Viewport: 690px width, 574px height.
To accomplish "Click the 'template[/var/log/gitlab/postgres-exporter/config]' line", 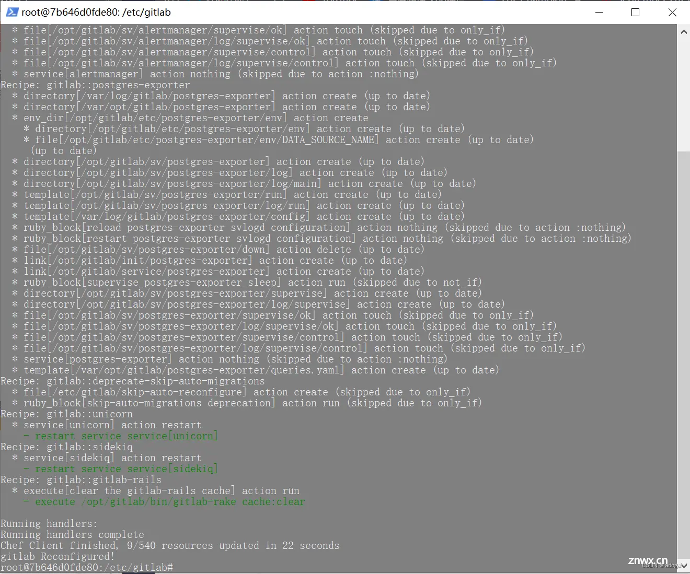I will 238,217.
